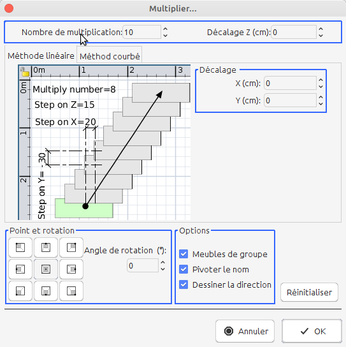Decrease Nombre de multiplication value
The width and height of the screenshot is (346, 347).
pos(165,36)
